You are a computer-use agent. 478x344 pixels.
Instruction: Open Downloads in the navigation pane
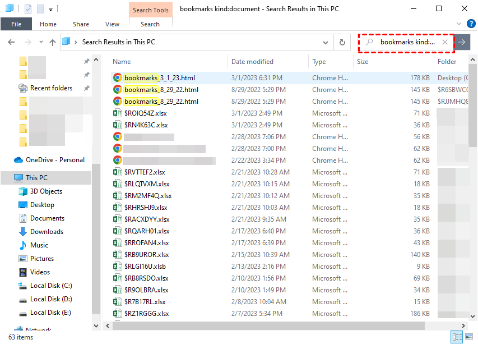[47, 232]
